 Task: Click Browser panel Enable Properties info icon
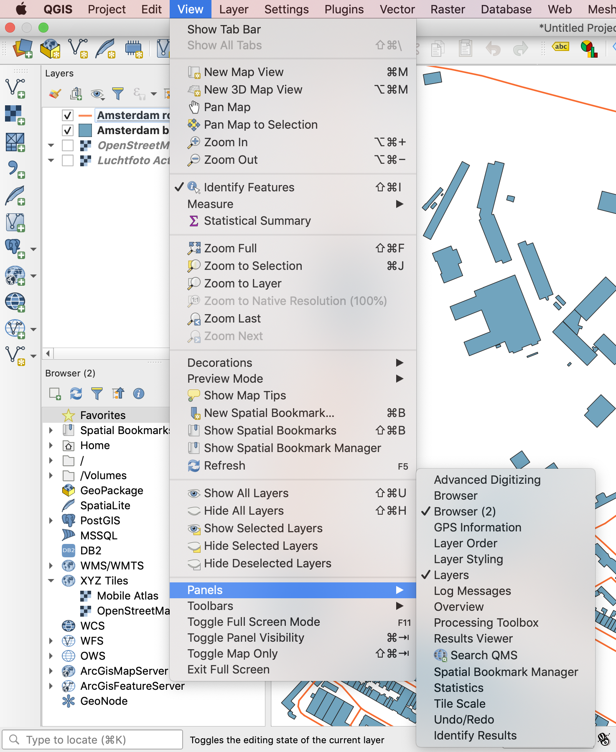click(139, 394)
